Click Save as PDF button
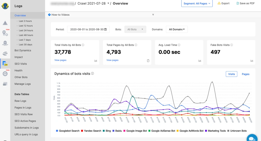 tap(245, 3)
